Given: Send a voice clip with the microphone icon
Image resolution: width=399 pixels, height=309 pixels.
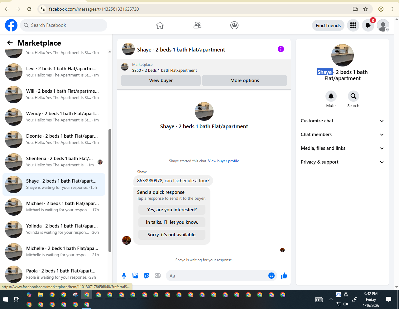Looking at the screenshot, I should click(x=124, y=276).
